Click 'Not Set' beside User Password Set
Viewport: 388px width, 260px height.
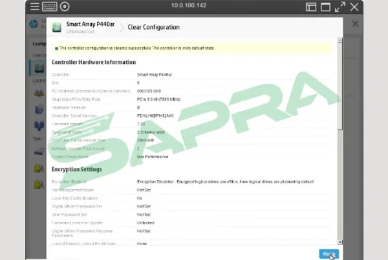pyautogui.click(x=144, y=215)
